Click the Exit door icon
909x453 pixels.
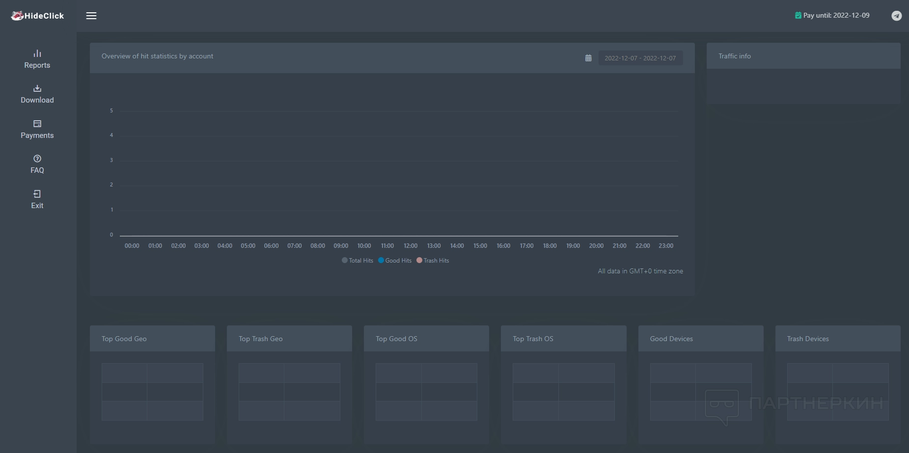pos(37,194)
